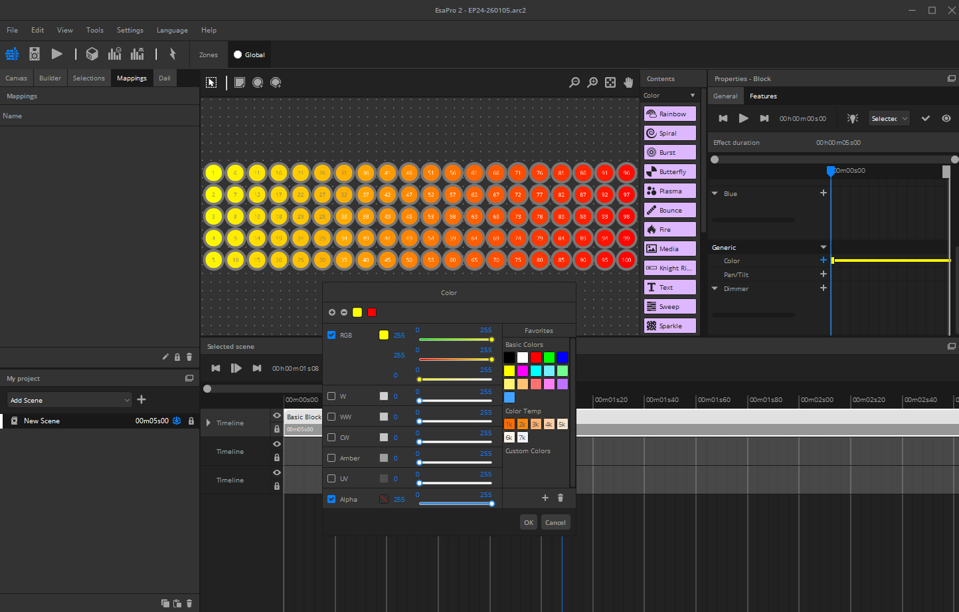
Task: Uncheck the RGB checkbox
Action: tap(331, 335)
